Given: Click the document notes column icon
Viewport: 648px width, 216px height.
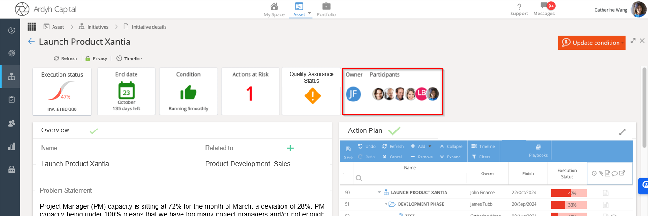Looking at the screenshot, I should point(607,173).
